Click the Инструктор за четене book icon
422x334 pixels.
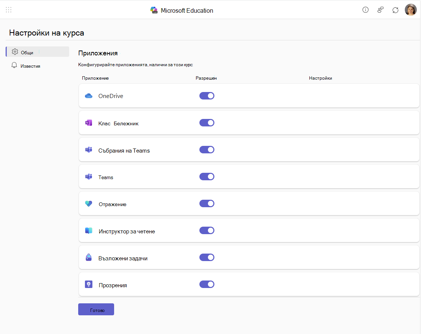tap(89, 231)
